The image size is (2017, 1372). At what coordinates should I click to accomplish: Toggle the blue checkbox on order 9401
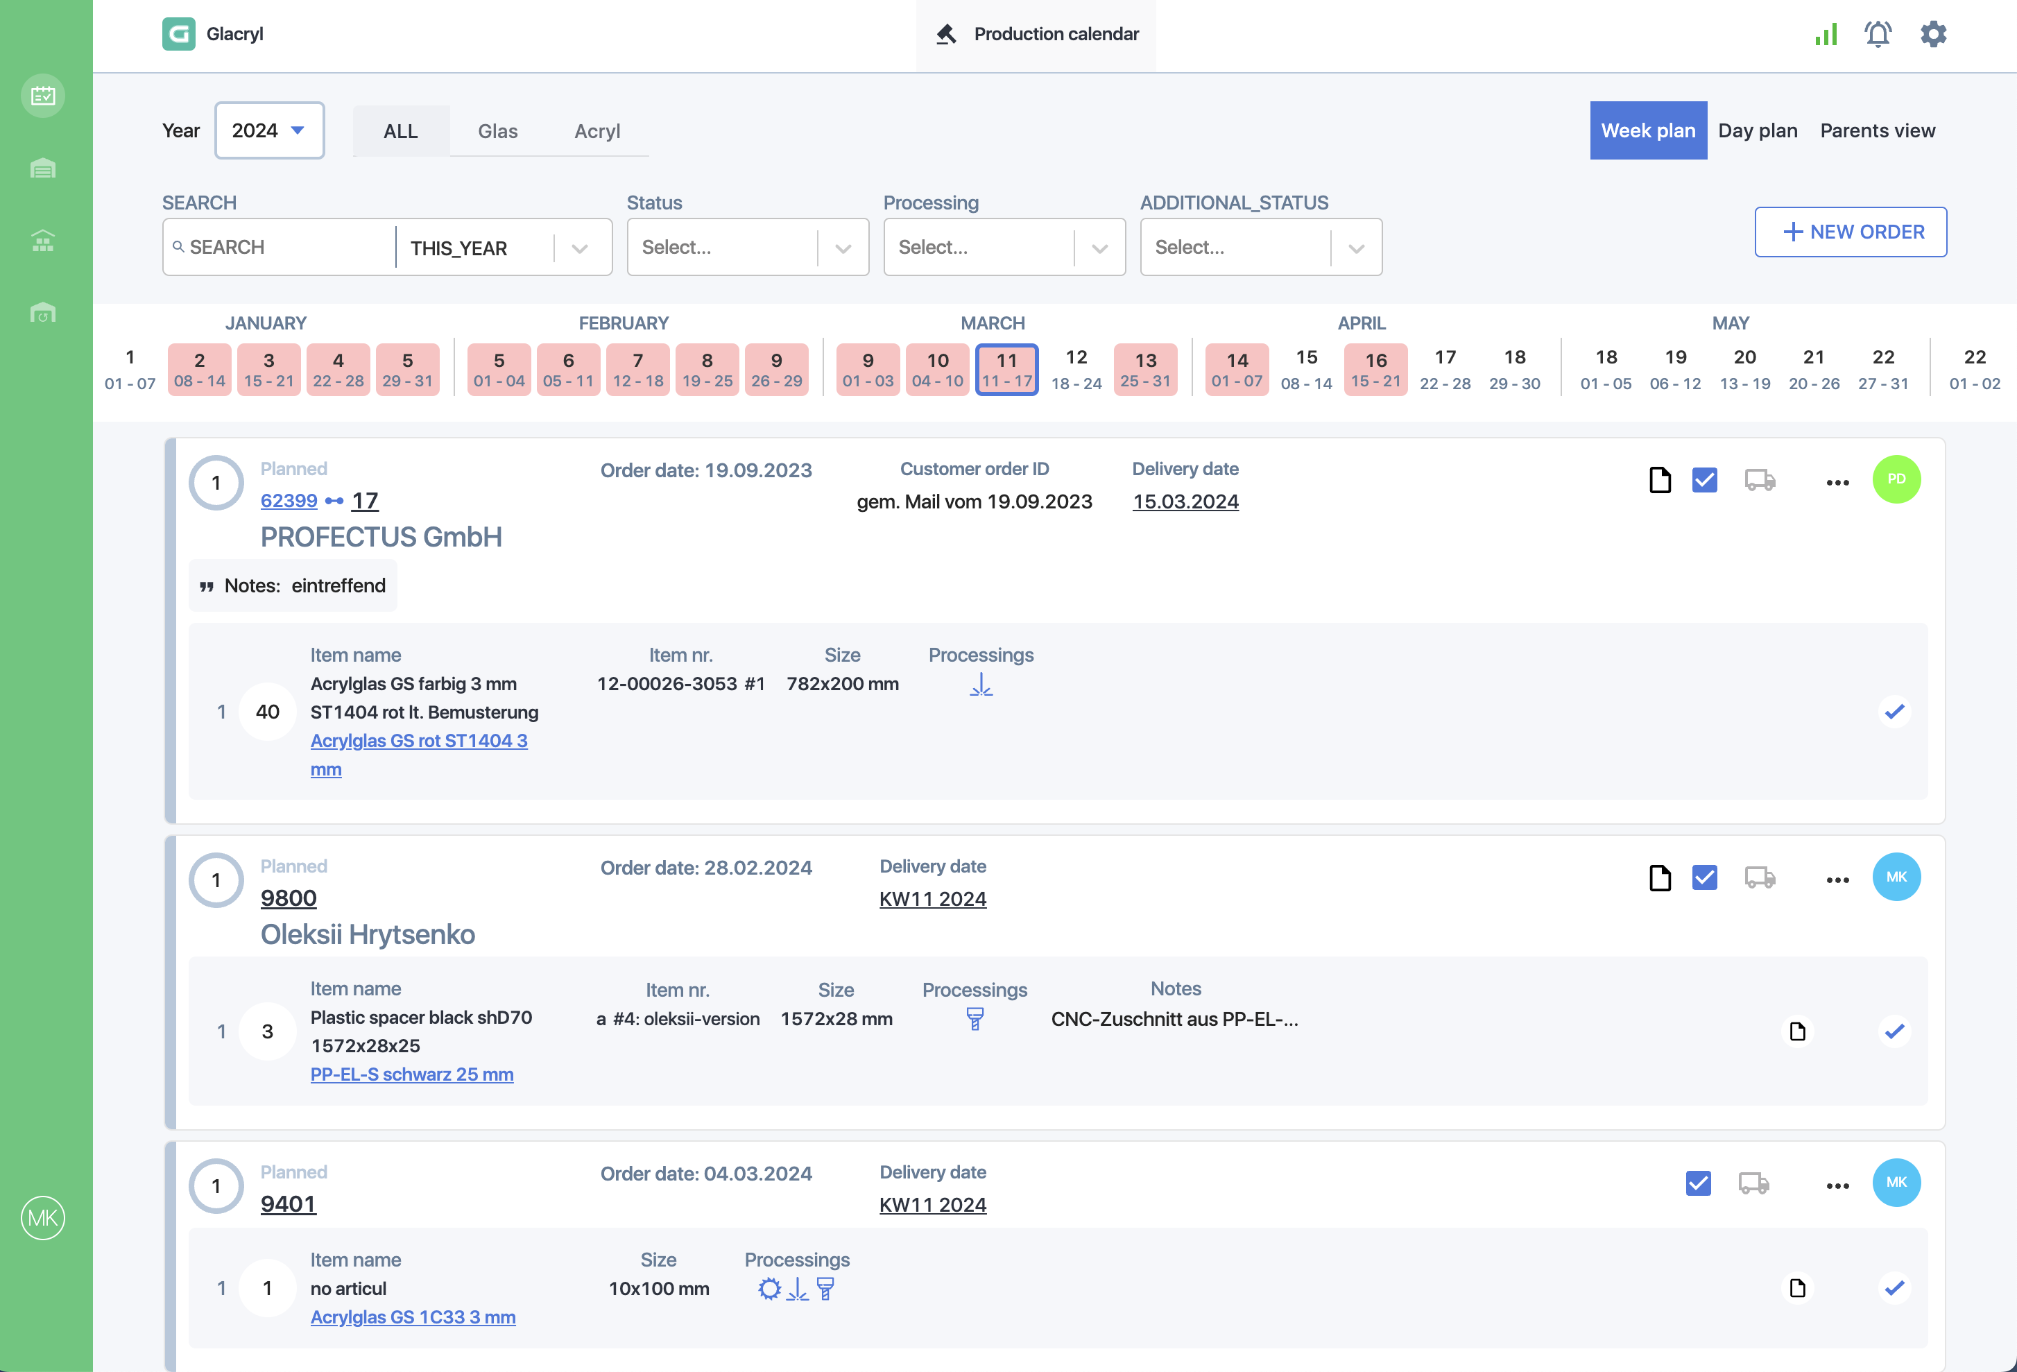coord(1698,1183)
